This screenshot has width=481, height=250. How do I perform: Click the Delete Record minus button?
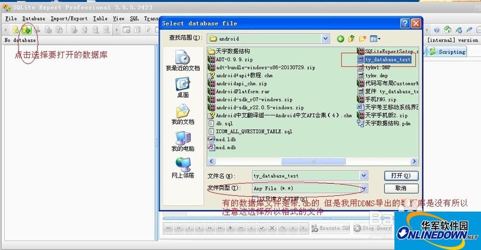click(241, 228)
